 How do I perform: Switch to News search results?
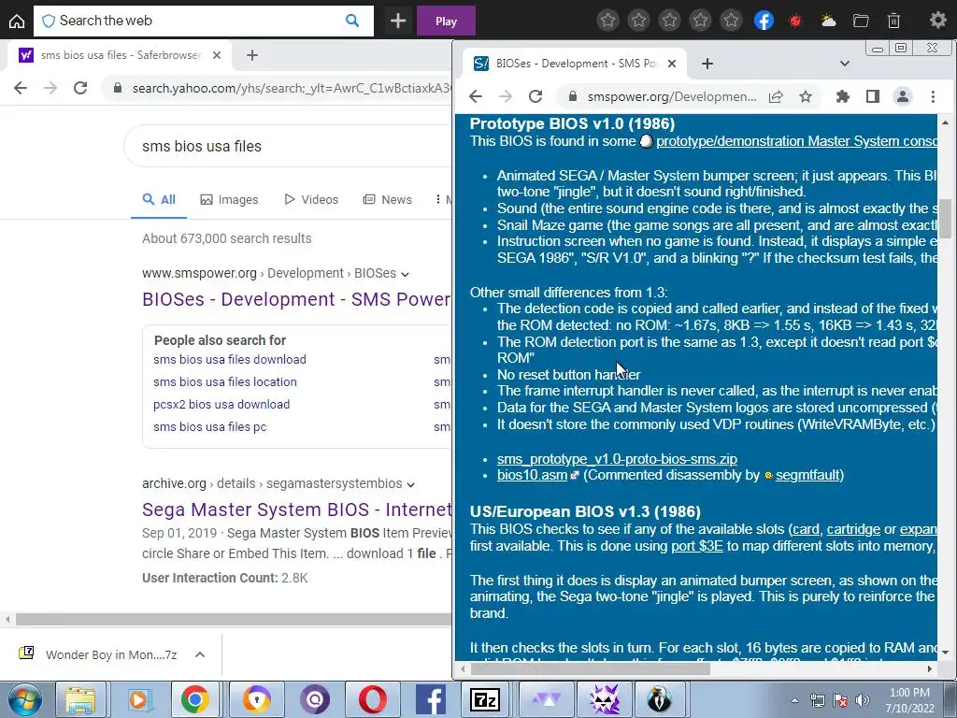(388, 200)
